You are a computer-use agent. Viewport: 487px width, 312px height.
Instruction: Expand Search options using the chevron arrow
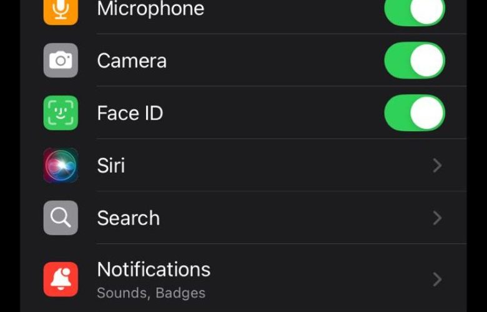pyautogui.click(x=437, y=218)
